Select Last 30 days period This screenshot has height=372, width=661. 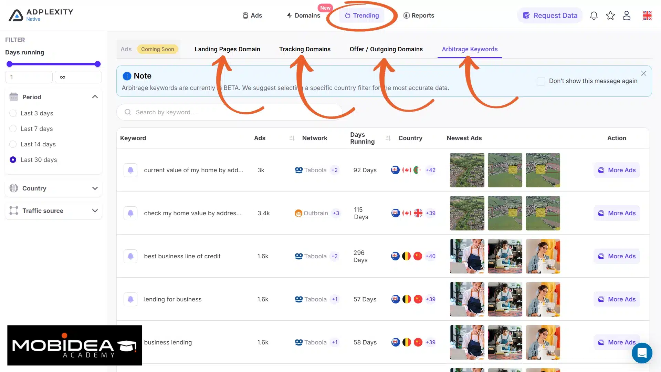13,160
